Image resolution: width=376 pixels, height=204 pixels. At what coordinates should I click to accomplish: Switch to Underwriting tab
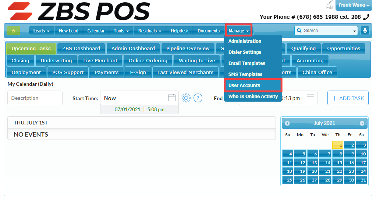pos(56,60)
